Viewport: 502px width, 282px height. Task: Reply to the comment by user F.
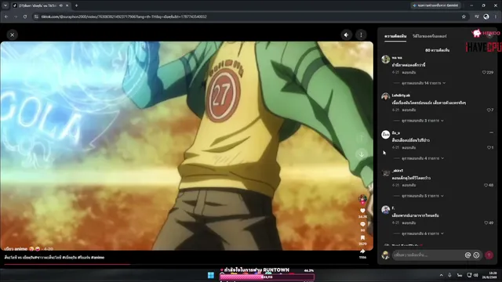(x=409, y=222)
